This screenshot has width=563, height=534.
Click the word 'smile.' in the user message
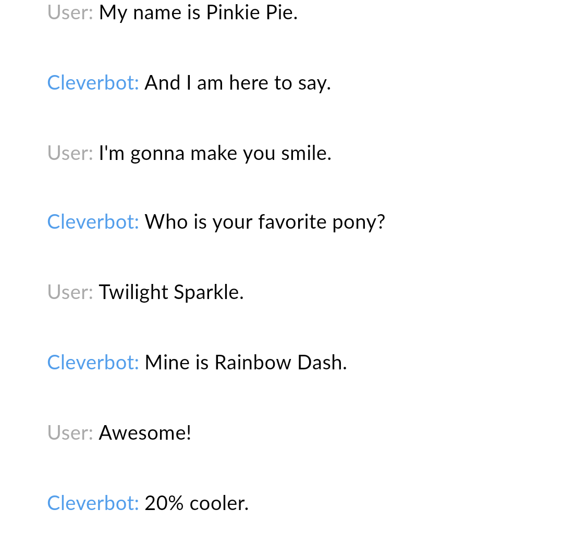307,153
